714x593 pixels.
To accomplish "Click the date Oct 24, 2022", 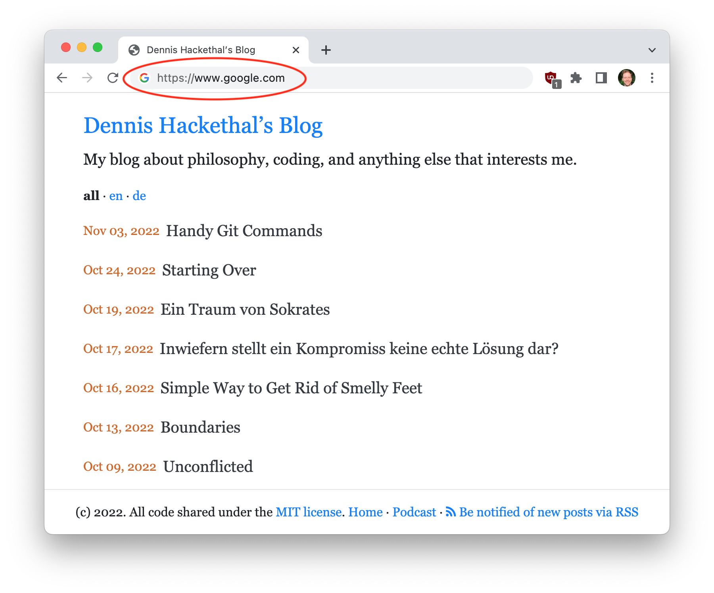I will pyautogui.click(x=119, y=270).
